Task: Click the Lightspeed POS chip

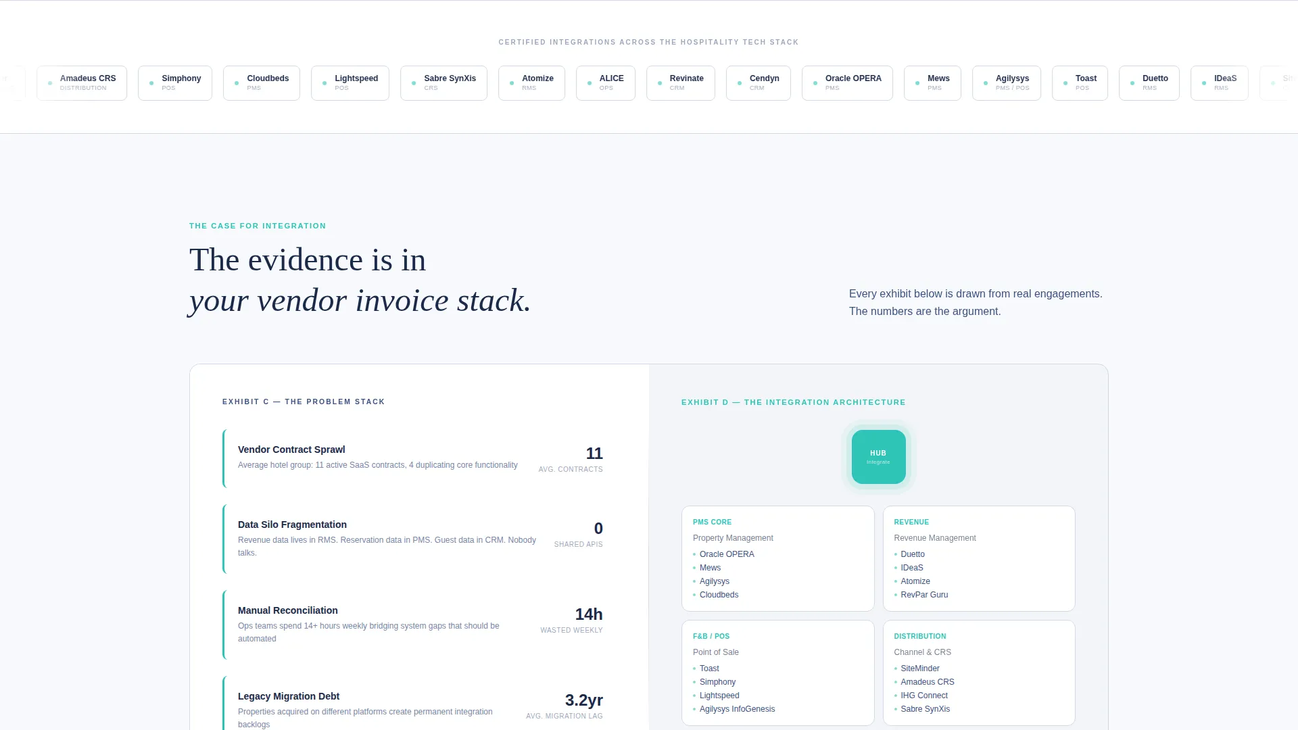Action: (350, 83)
